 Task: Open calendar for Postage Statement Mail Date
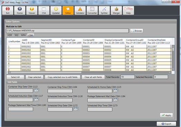pos(116,100)
